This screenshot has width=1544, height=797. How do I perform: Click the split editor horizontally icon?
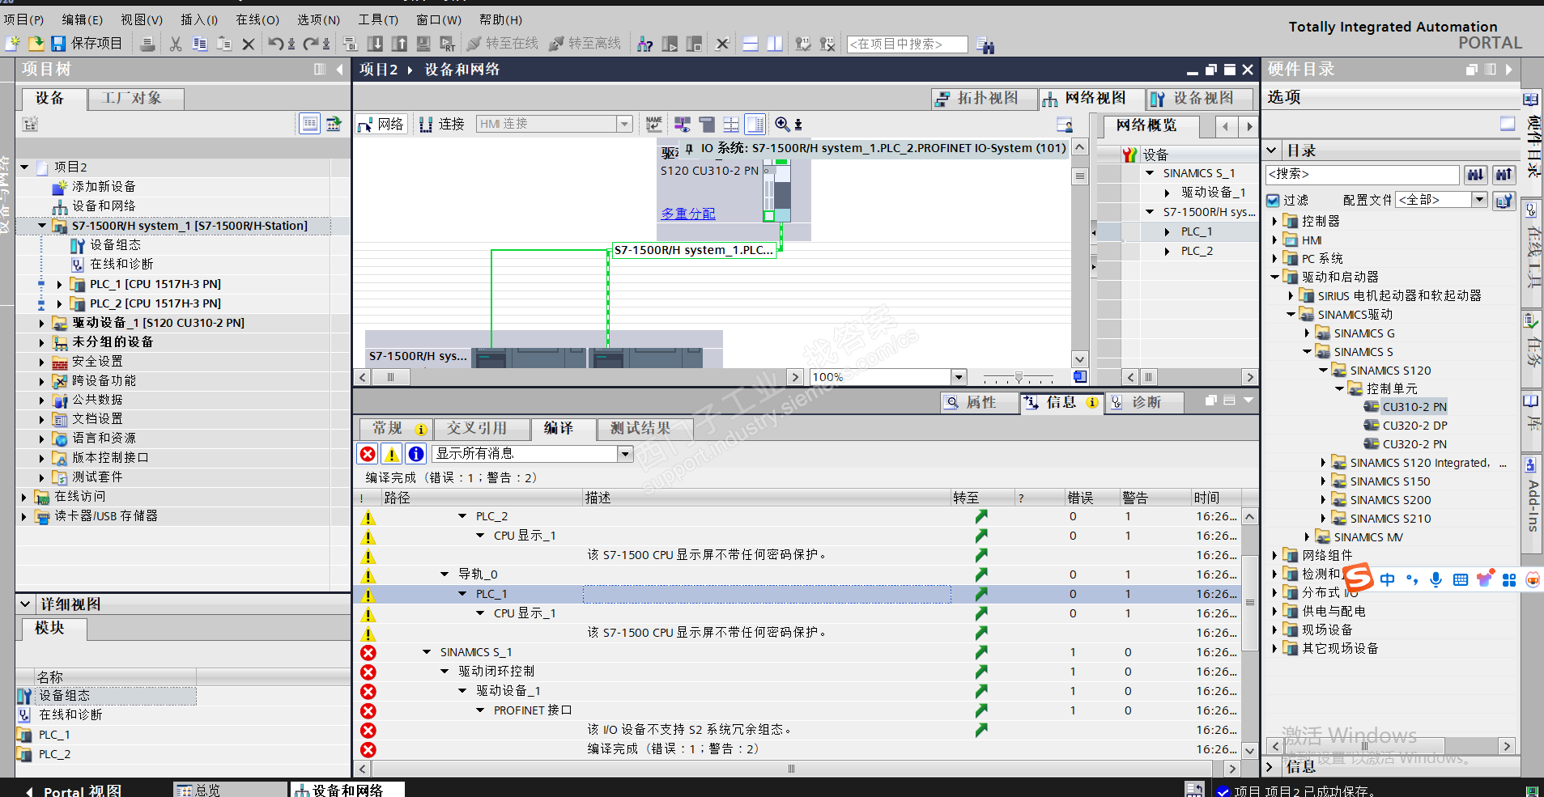pos(751,44)
